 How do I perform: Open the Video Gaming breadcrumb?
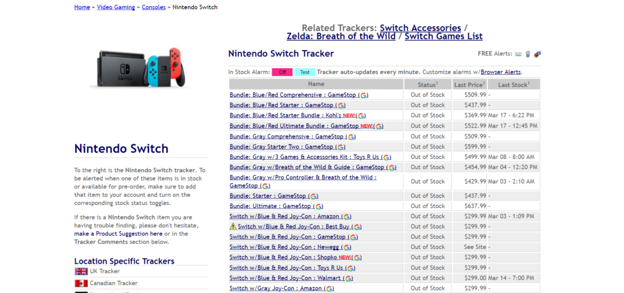[x=116, y=7]
